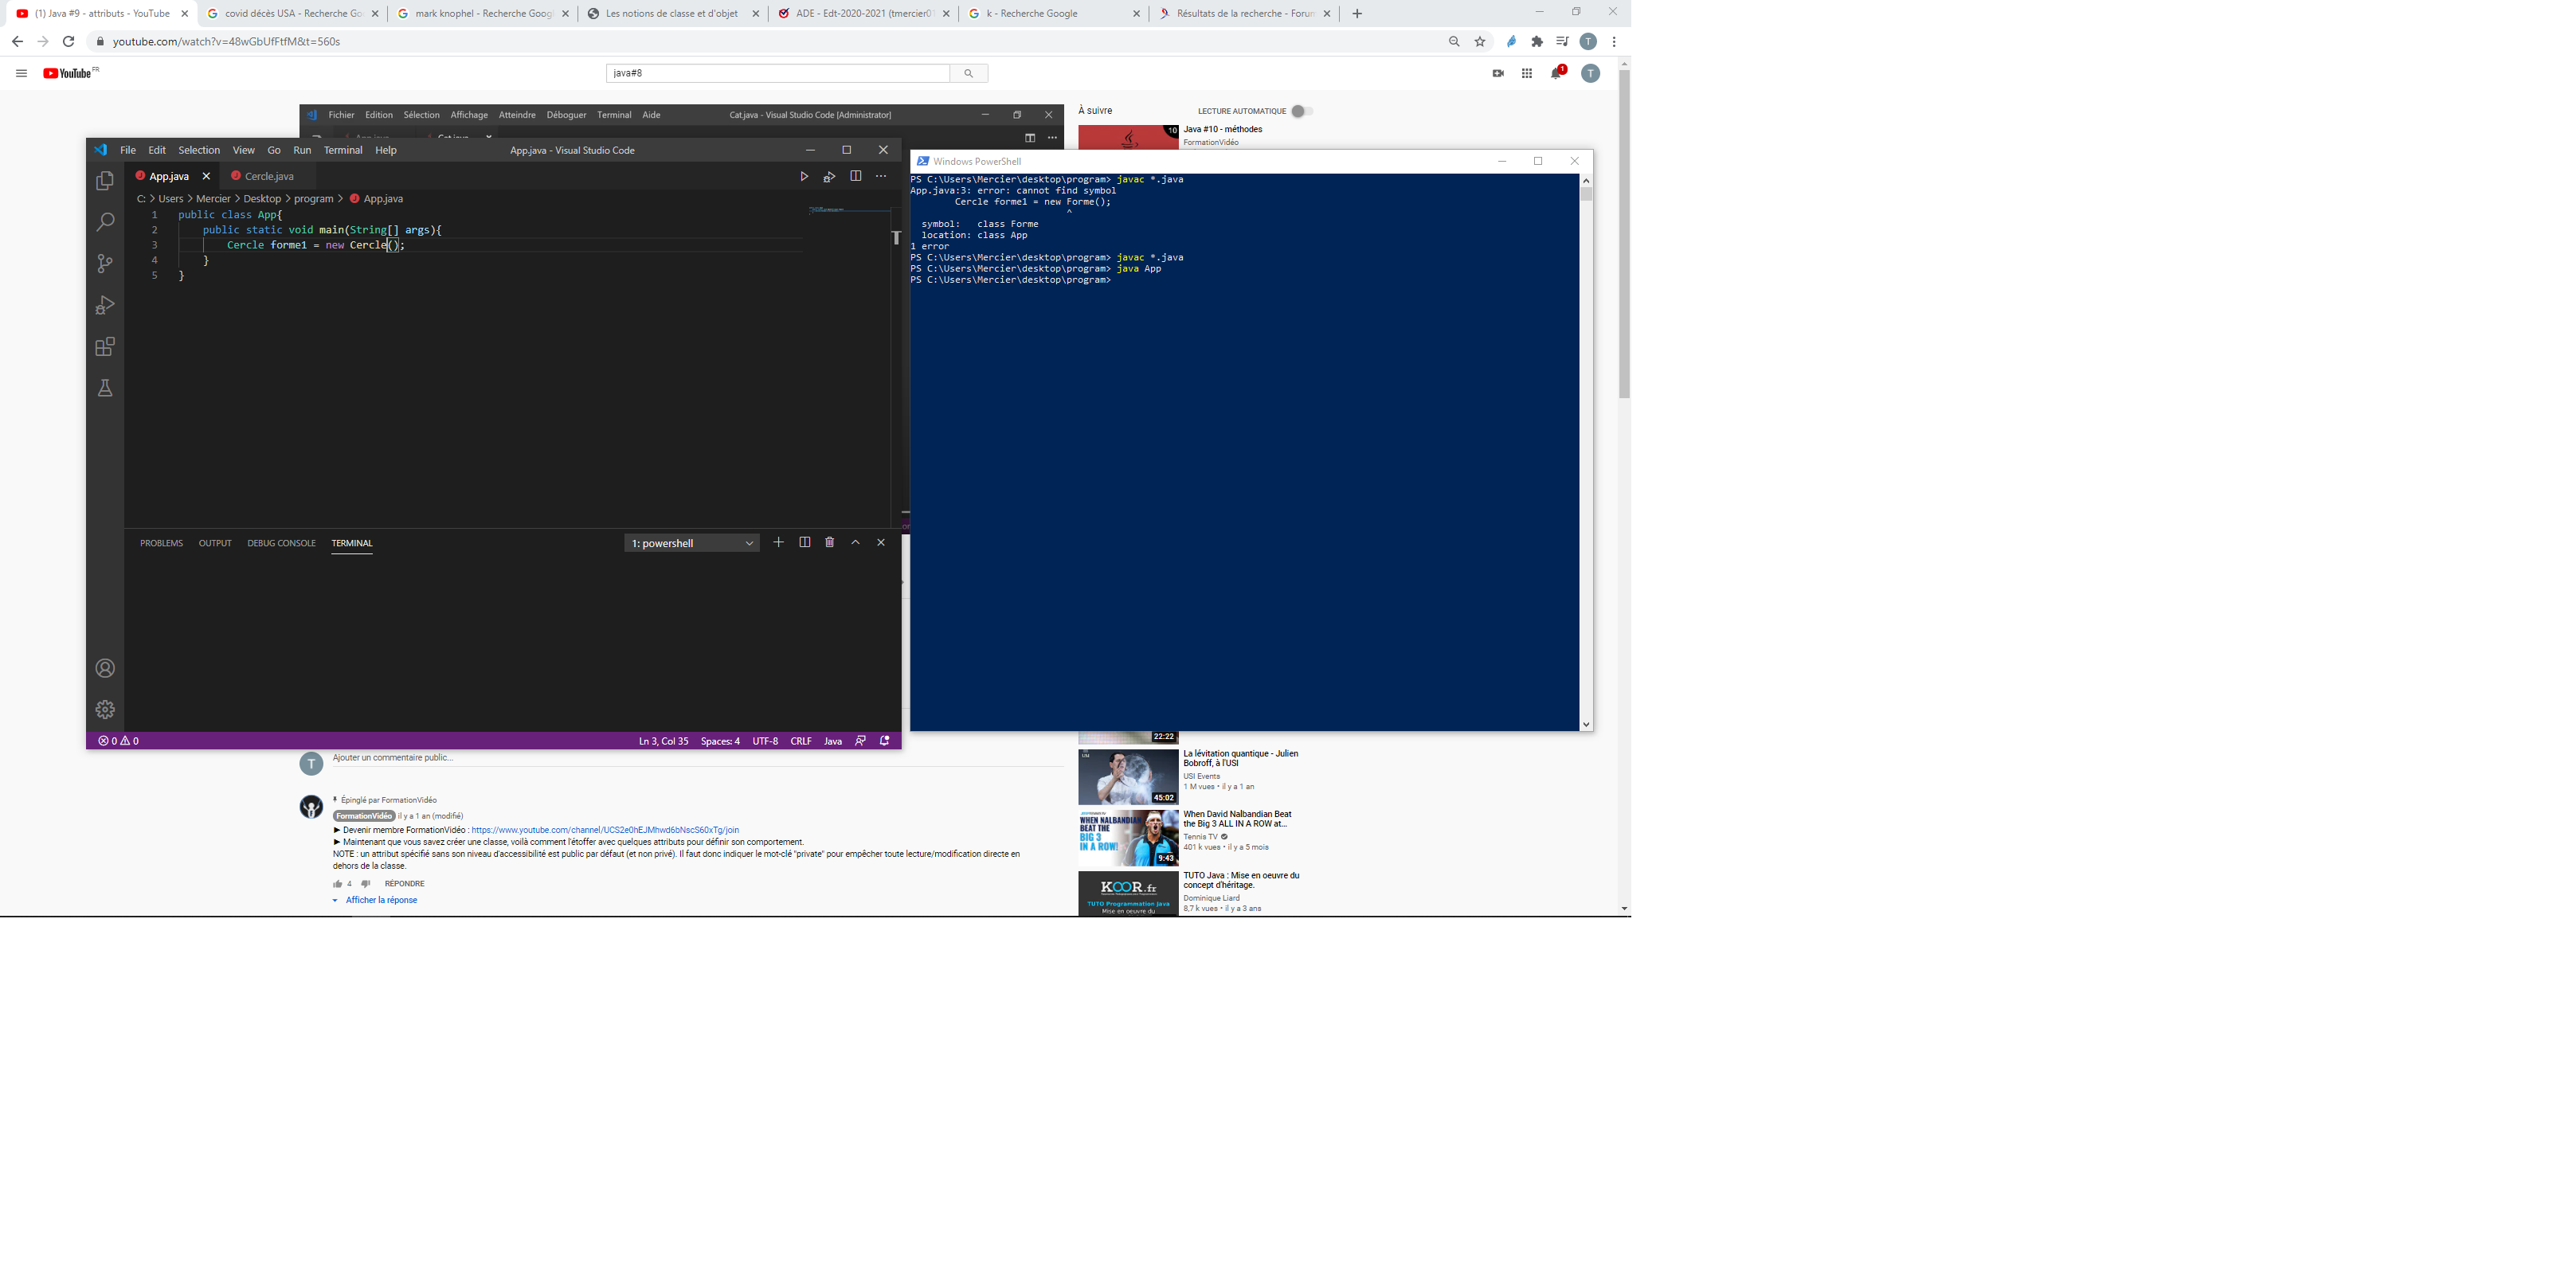Image resolution: width=2576 pixels, height=1263 pixels.
Task: Click the RÉPONDRE reply button
Action: 404,884
